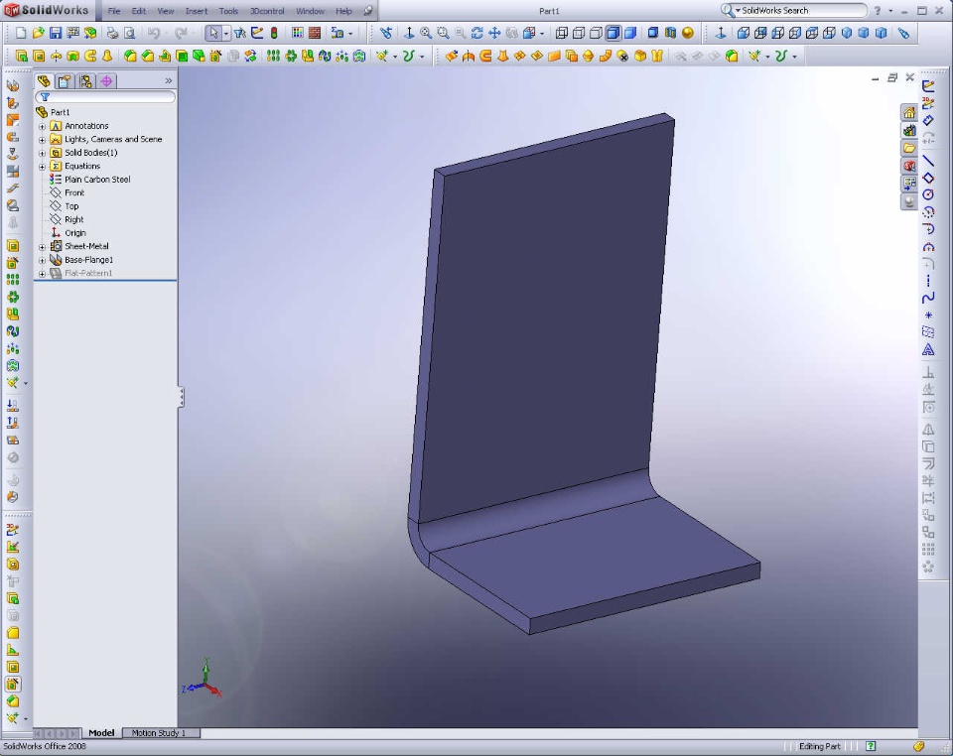The height and width of the screenshot is (756, 953).
Task: Click the Open folder icon
Action: [x=38, y=33]
